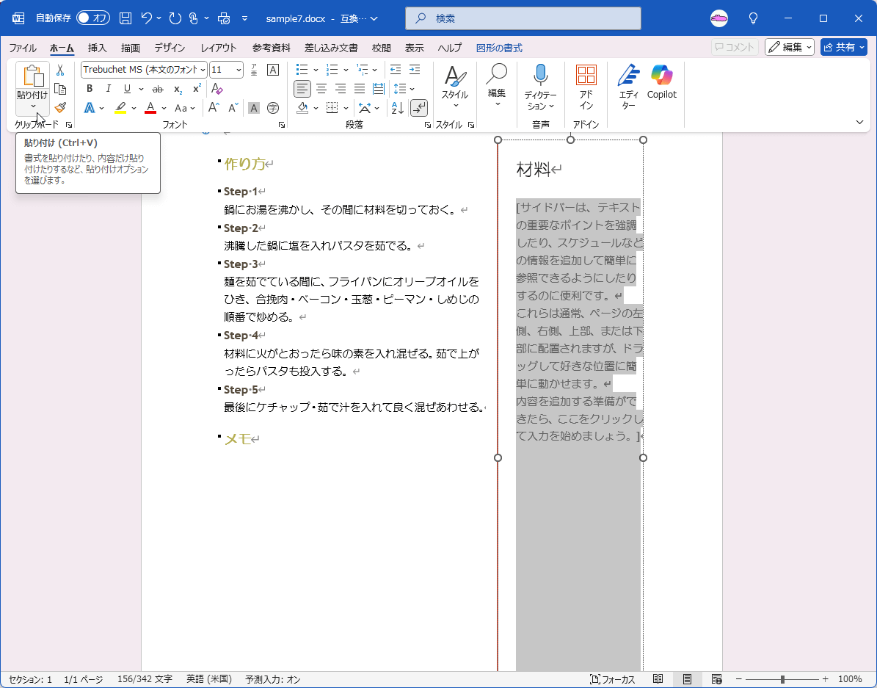
Task: Click the Sort A-Z icon
Action: coord(397,108)
